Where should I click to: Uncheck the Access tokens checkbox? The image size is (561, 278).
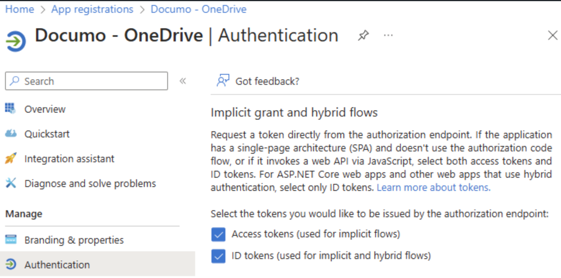click(218, 234)
